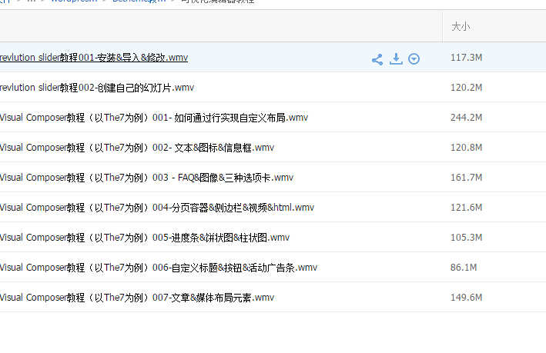This screenshot has width=546, height=353.
Task: Open Visual Composer教程 005 进度条&饼状图&柱状图.wmv
Action: click(x=145, y=237)
